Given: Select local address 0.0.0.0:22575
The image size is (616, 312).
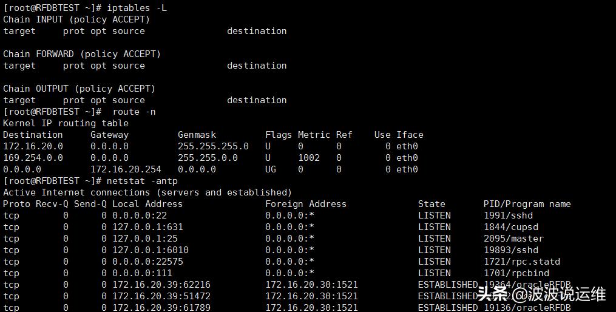Looking at the screenshot, I should point(147,262).
